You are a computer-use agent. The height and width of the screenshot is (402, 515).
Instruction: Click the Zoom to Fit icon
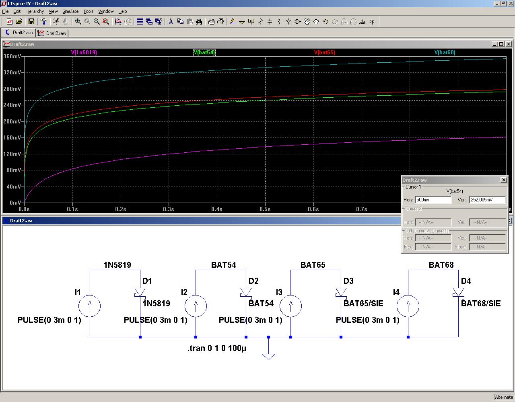106,22
